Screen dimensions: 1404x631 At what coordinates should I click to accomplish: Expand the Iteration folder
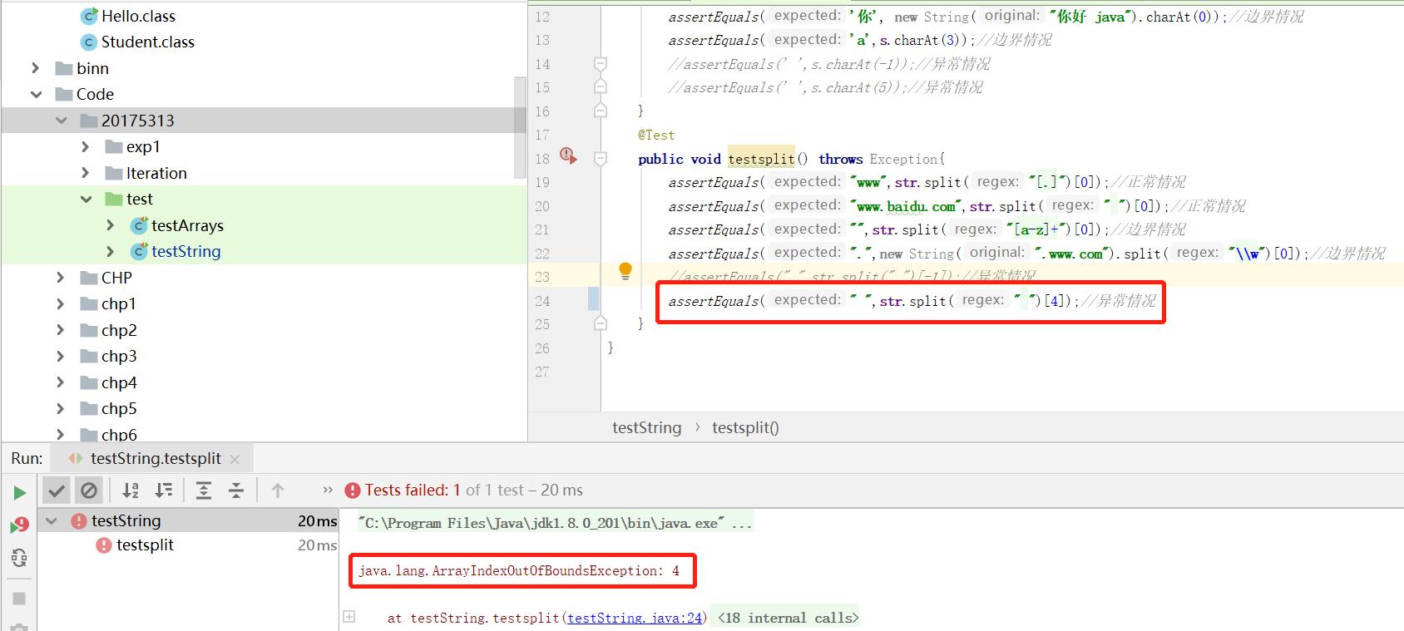(x=85, y=173)
